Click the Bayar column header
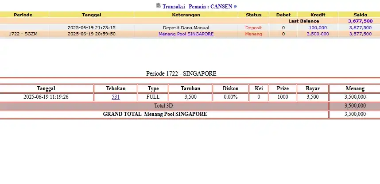The image size is (380, 184). coord(313,88)
